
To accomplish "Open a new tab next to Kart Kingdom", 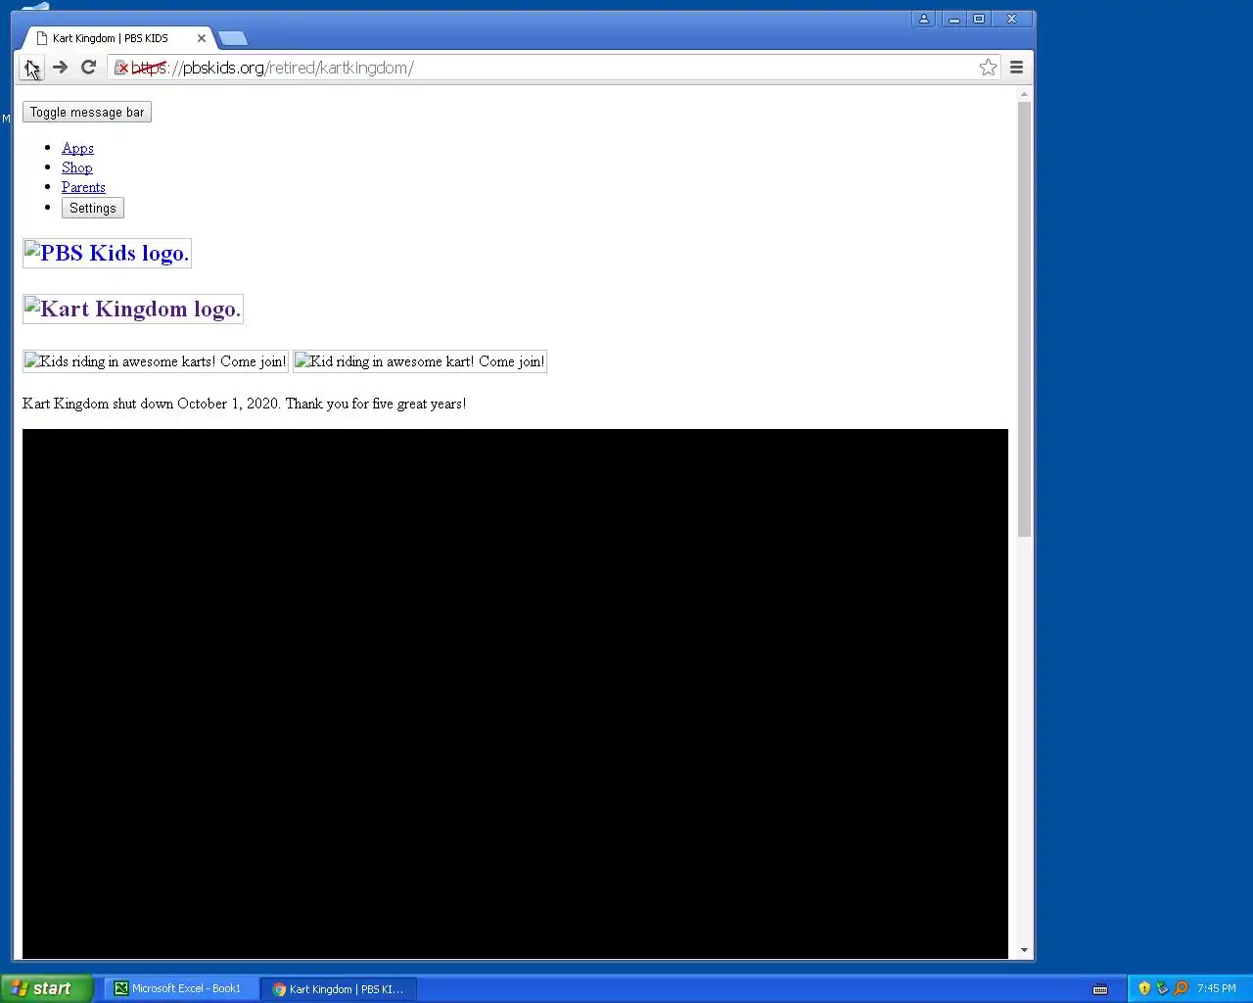I will pos(232,39).
